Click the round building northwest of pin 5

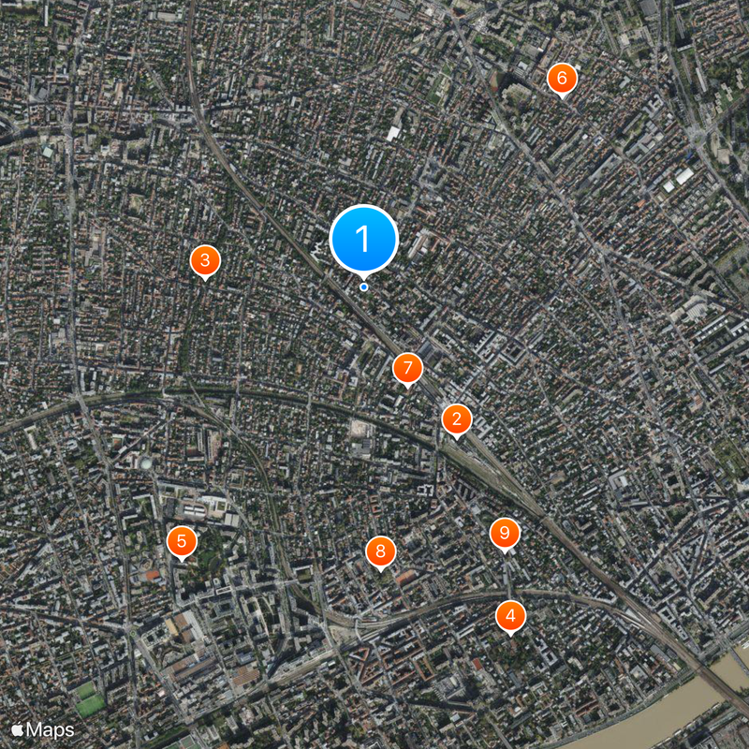click(146, 463)
